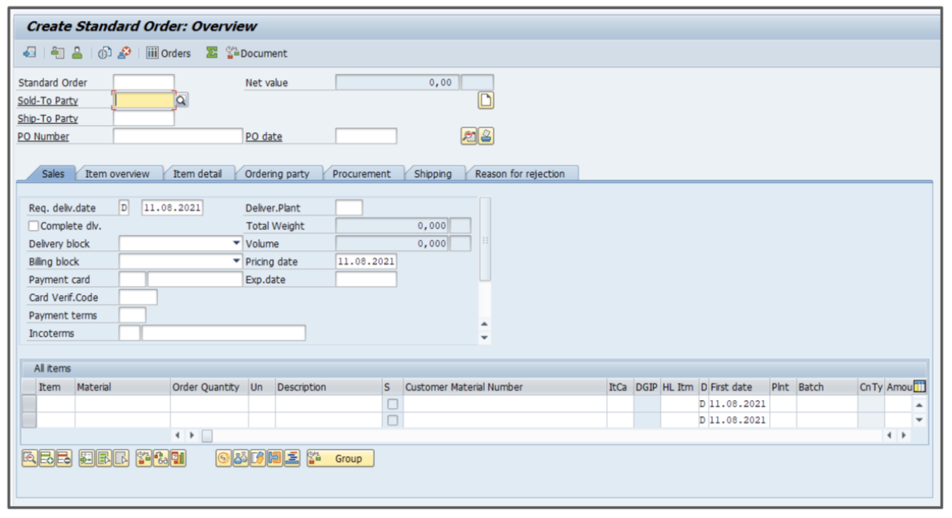Open item details magnifier icon

click(x=30, y=459)
